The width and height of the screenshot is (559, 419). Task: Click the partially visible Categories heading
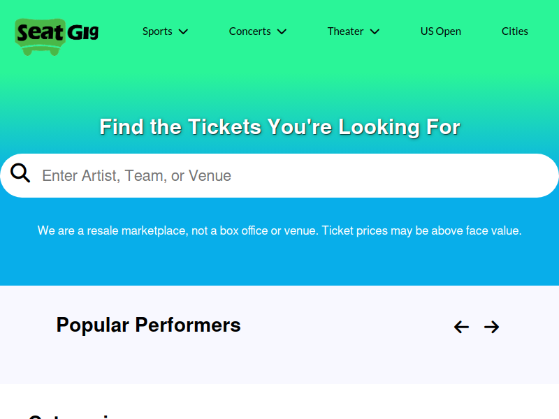click(71, 416)
